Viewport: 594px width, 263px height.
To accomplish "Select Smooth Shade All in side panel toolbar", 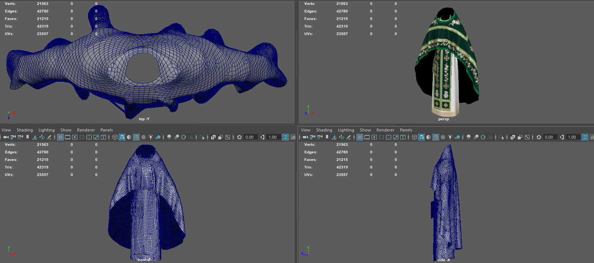I will tap(421, 137).
